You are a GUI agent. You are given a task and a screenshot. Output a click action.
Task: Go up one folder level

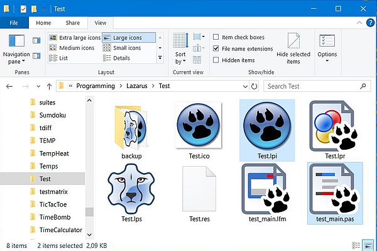49,86
